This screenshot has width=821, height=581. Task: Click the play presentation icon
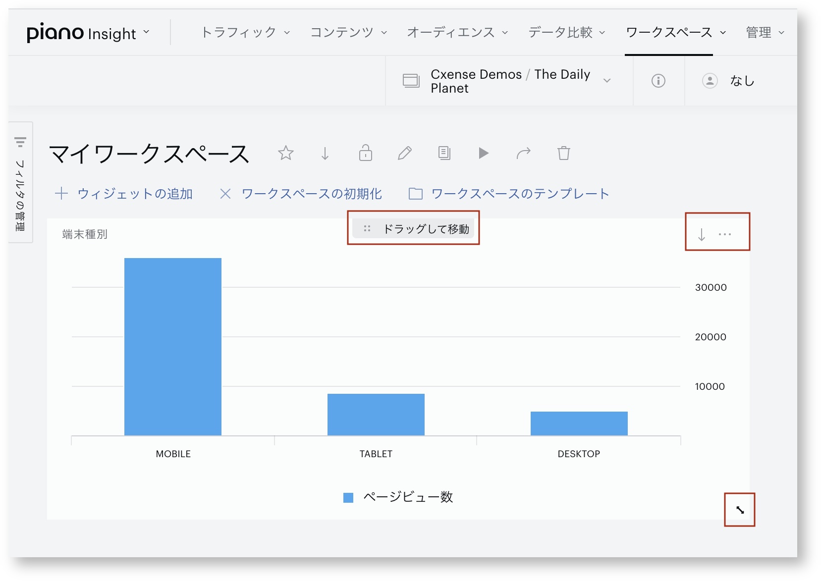484,153
